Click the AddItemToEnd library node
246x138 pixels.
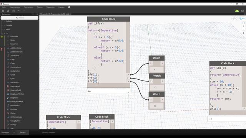(16, 48)
